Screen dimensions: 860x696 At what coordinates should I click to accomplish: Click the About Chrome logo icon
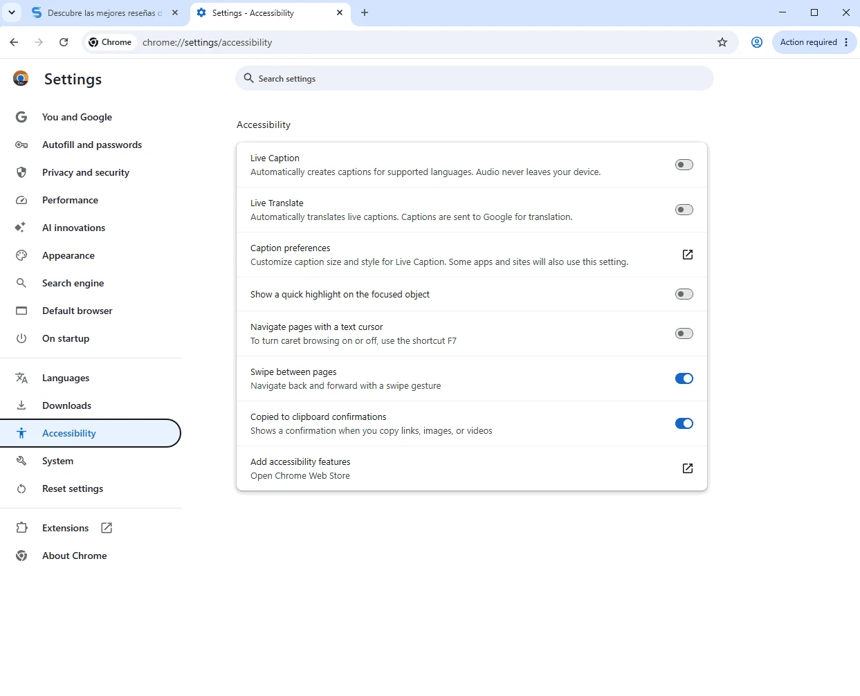click(x=21, y=556)
